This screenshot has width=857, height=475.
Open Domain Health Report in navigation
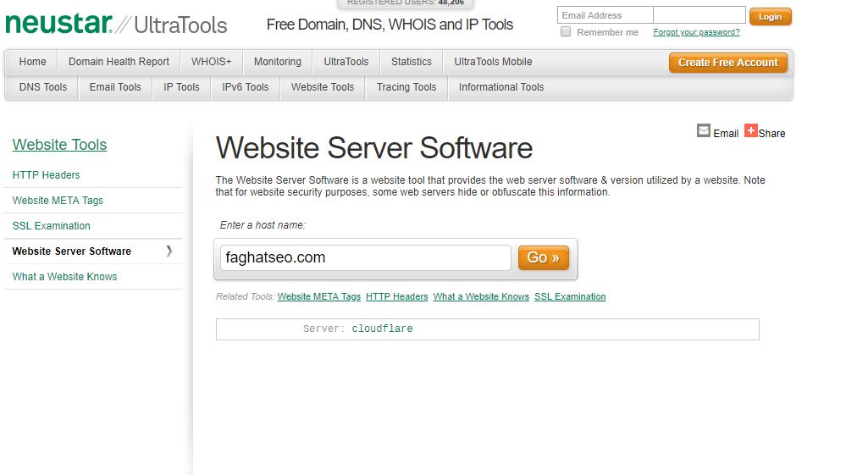click(119, 62)
